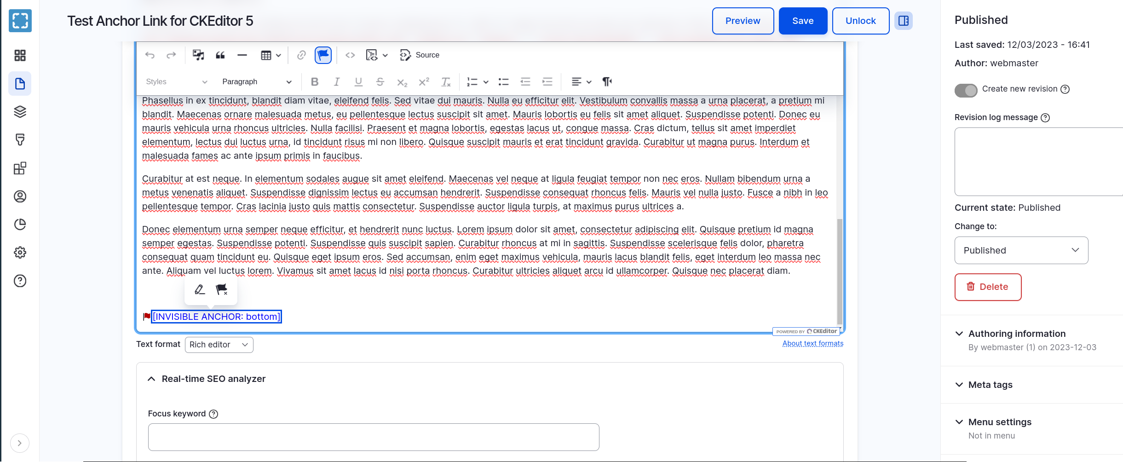
Task: Click the block quote icon
Action: 220,55
